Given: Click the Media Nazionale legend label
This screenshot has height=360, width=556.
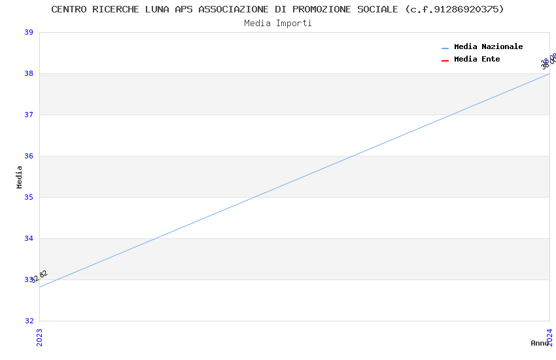Looking at the screenshot, I should [488, 46].
